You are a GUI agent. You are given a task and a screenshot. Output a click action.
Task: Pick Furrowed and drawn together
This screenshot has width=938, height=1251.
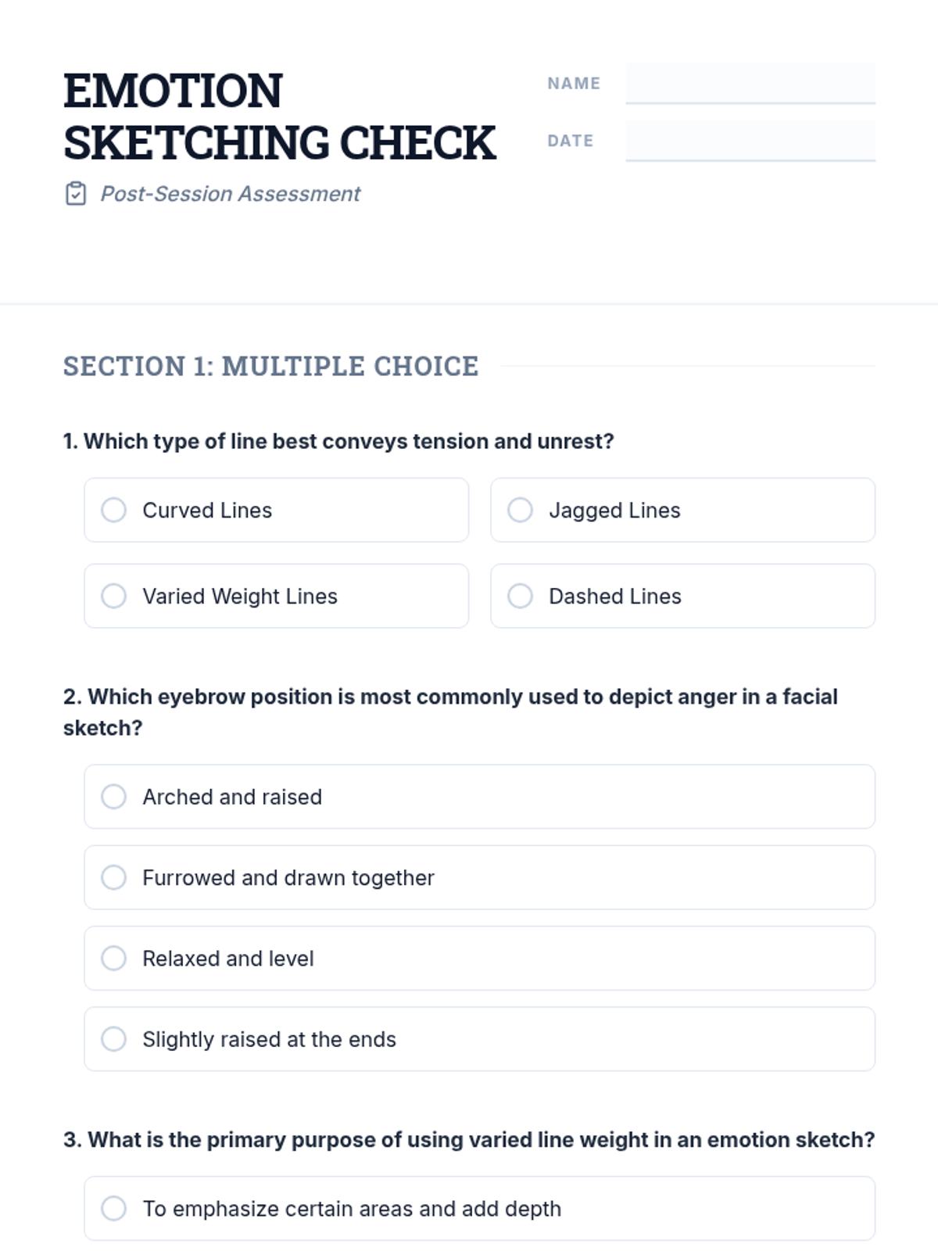click(114, 877)
